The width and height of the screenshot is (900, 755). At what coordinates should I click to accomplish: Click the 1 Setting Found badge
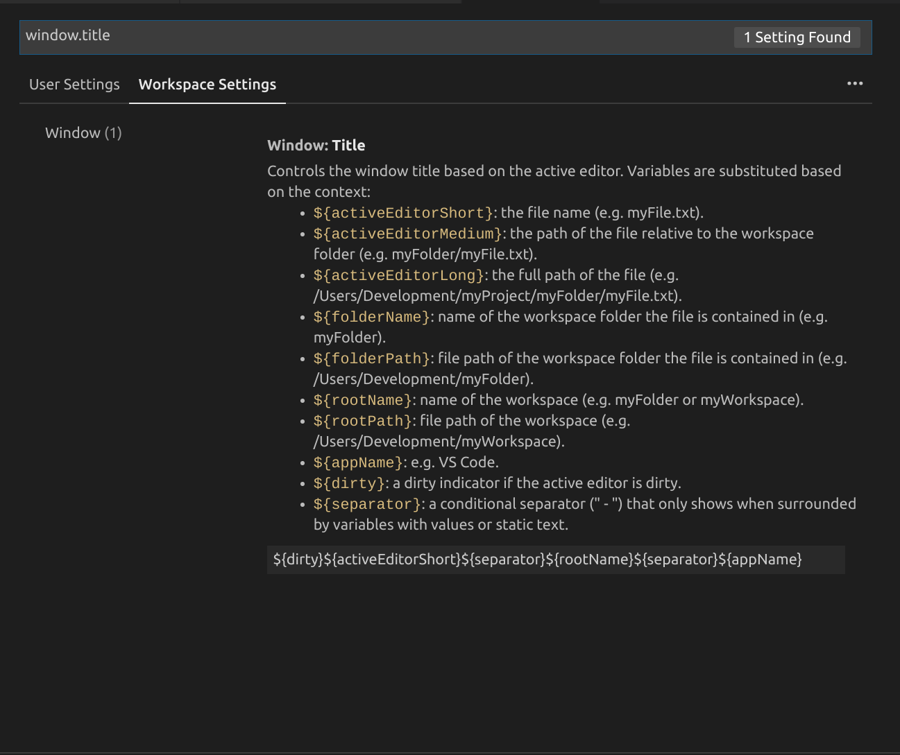[797, 37]
